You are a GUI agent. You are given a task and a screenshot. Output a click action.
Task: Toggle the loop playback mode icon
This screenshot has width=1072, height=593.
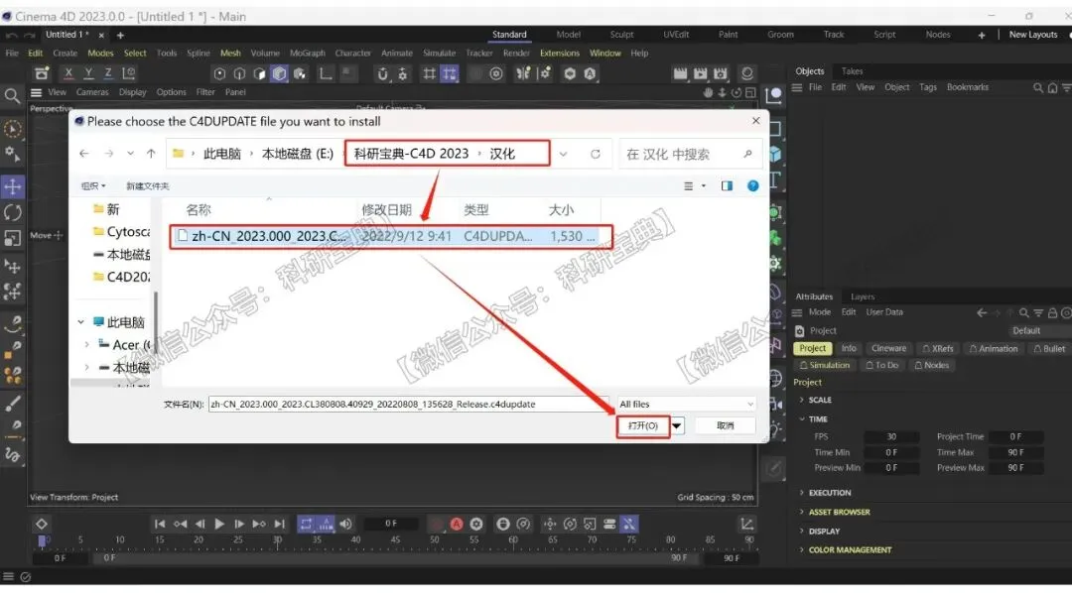(x=307, y=524)
